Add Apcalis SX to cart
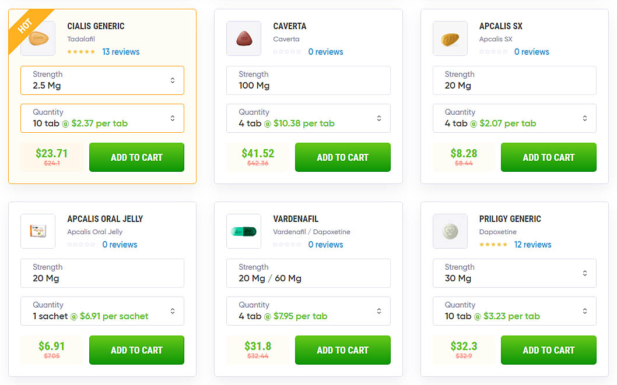Viewport: 617px width, 385px height. click(x=549, y=157)
